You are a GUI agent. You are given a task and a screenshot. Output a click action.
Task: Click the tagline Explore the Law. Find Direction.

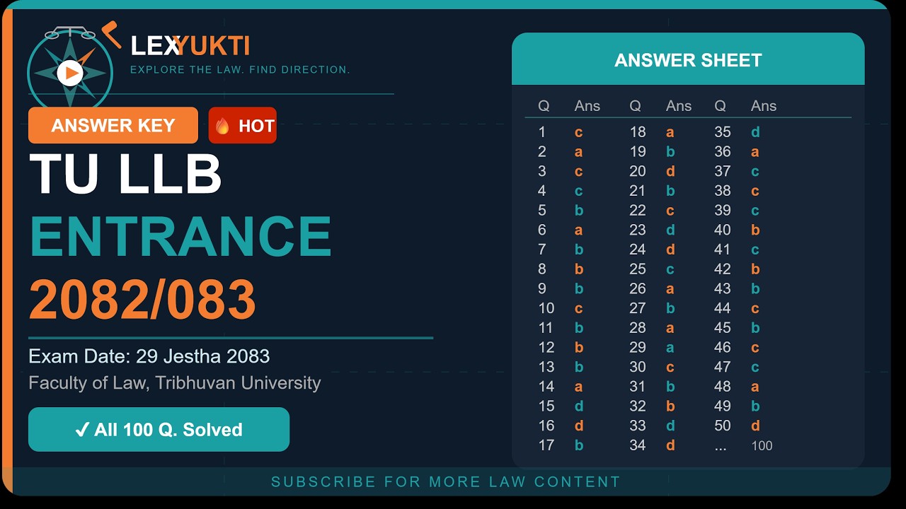pos(240,69)
